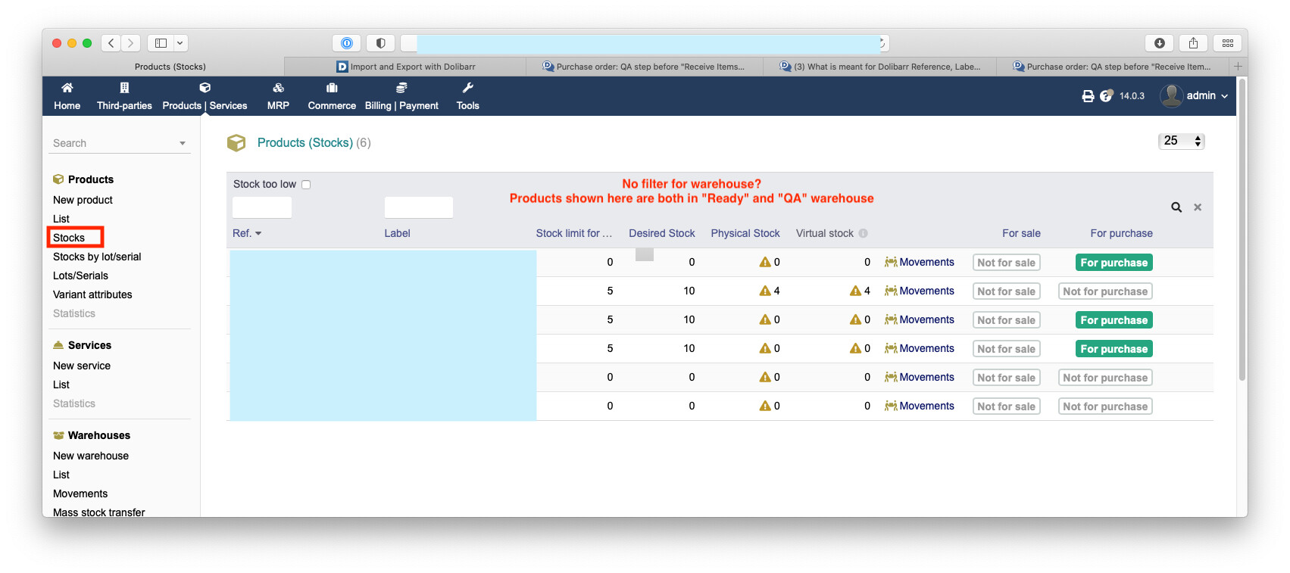Enable the Stock too low checkbox
Viewport: 1290px width, 573px height.
point(306,185)
